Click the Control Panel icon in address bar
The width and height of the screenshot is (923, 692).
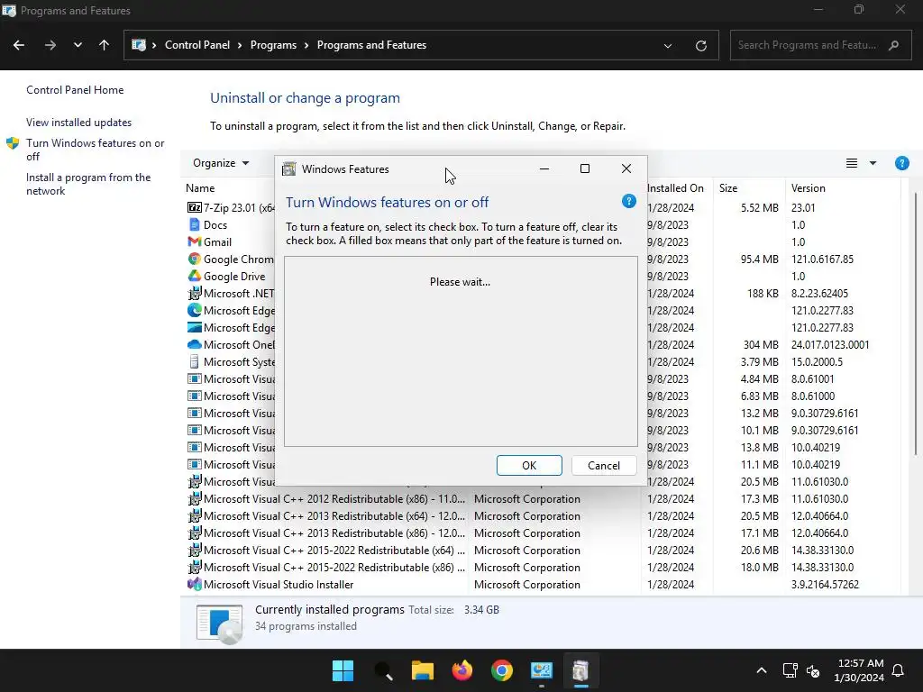139,45
